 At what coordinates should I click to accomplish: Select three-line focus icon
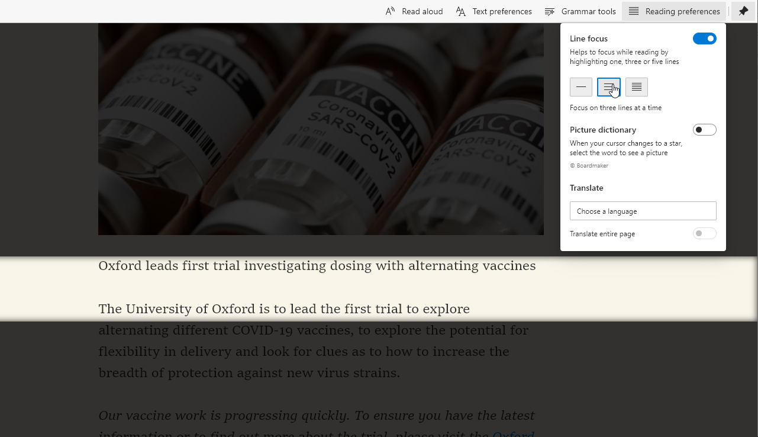tap(609, 87)
